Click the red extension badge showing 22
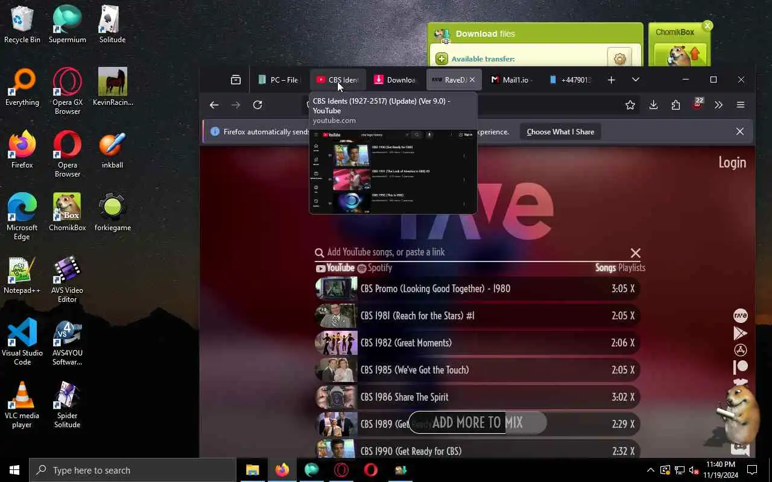Image resolution: width=772 pixels, height=482 pixels. tap(698, 103)
